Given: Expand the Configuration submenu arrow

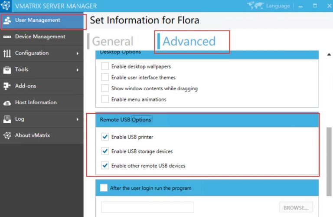Looking at the screenshot, I should tap(78, 53).
